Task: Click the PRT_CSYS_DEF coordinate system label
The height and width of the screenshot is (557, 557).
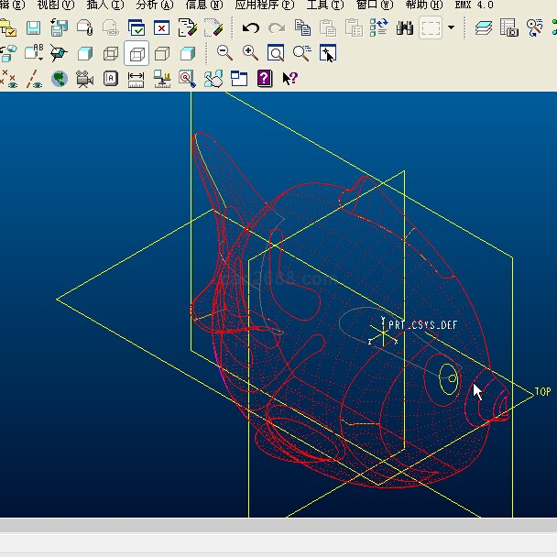Action: tap(422, 325)
